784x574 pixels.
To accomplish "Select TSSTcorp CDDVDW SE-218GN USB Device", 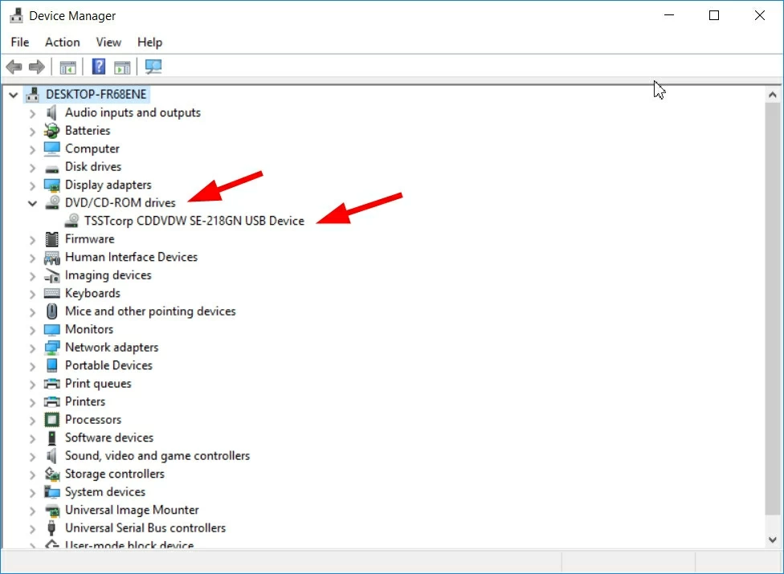I will pos(194,221).
